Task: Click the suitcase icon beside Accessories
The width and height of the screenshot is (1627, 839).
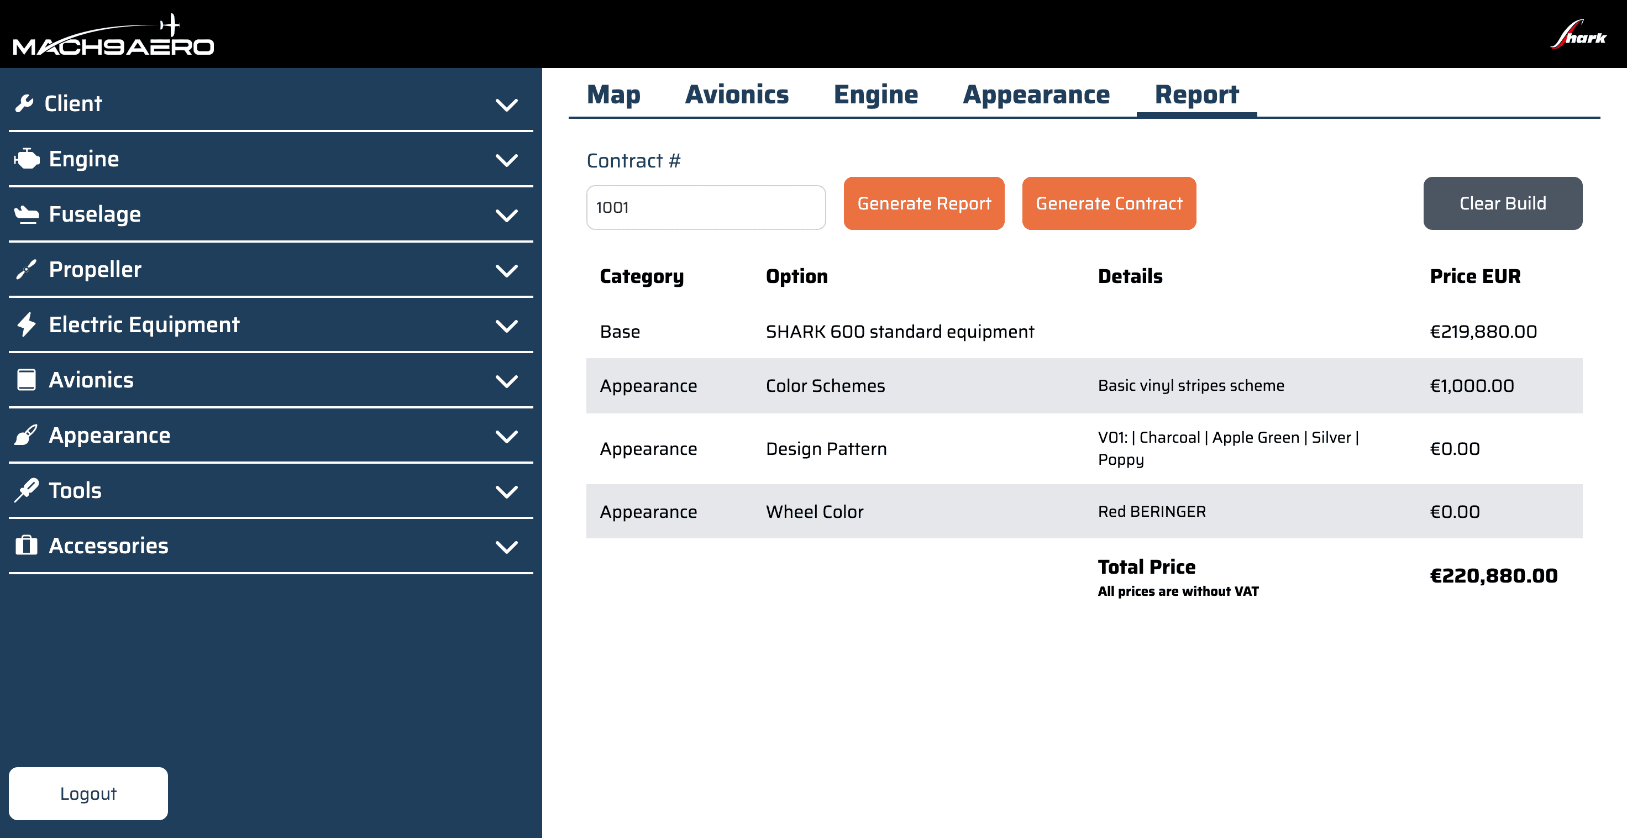Action: click(27, 545)
